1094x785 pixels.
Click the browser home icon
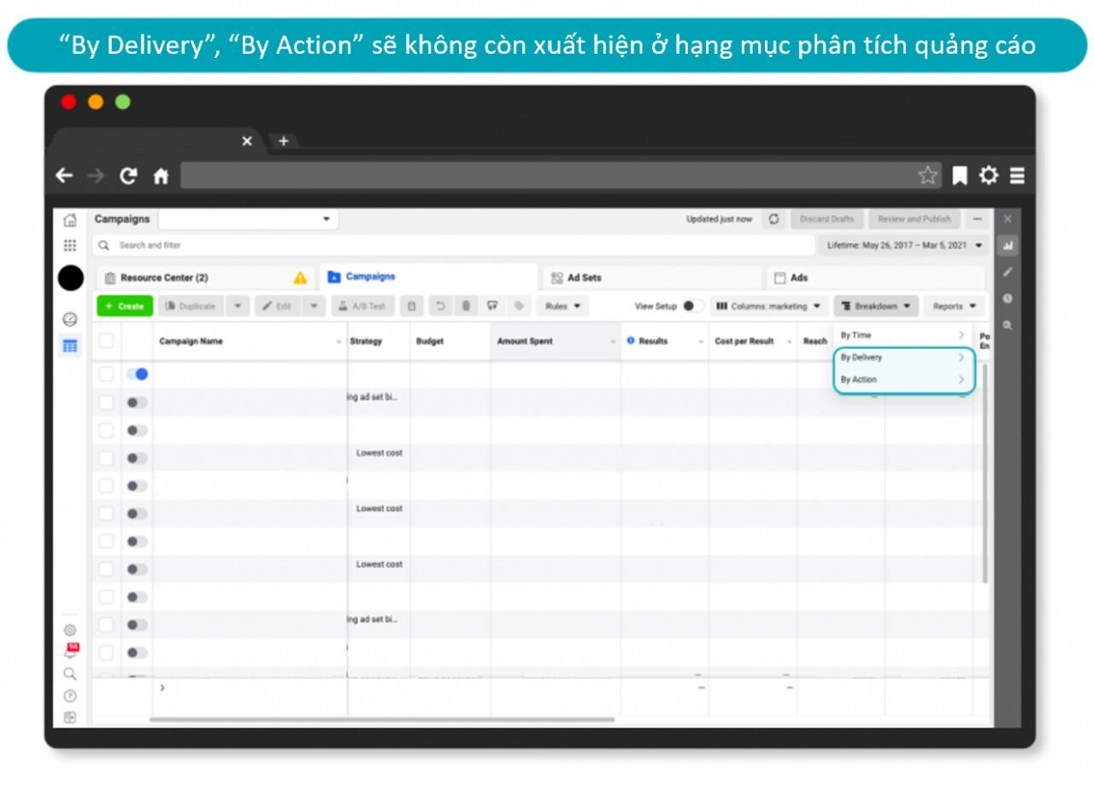[161, 176]
